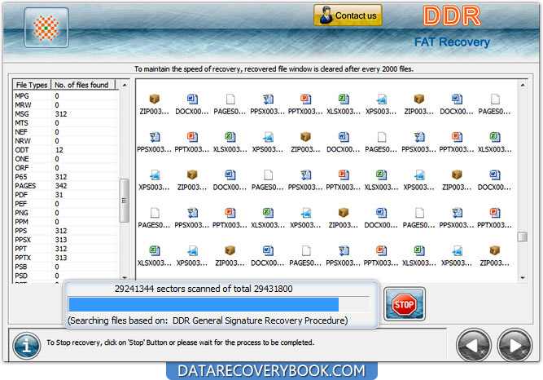Click the recovered files pane scrollbar thumb

click(x=523, y=237)
